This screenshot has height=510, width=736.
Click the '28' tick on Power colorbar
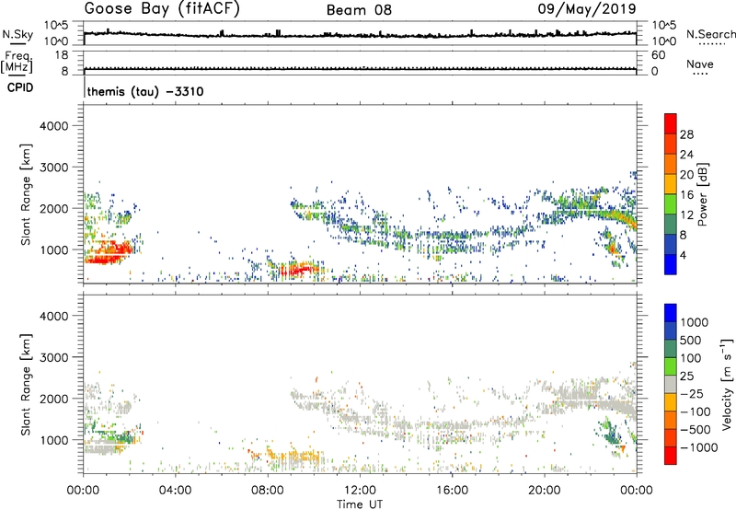tap(686, 134)
